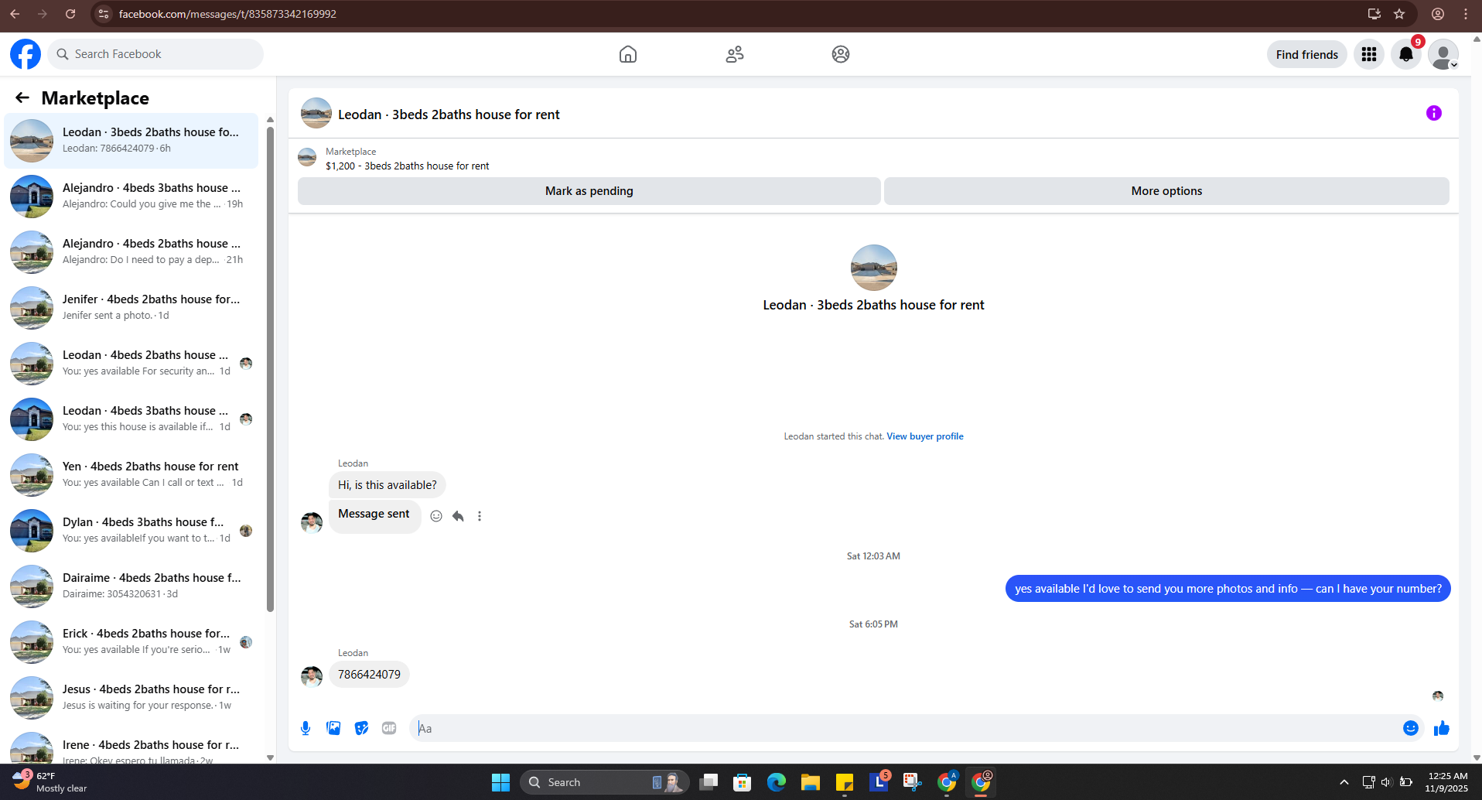Reply to the Message sent bubble

point(458,516)
